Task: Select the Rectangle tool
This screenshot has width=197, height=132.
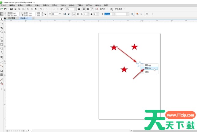Action: click(x=2, y=44)
